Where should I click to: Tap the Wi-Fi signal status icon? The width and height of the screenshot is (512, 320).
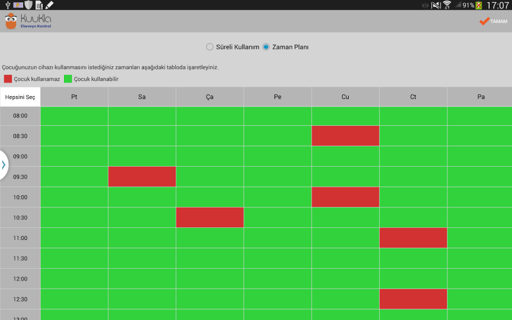pos(447,5)
